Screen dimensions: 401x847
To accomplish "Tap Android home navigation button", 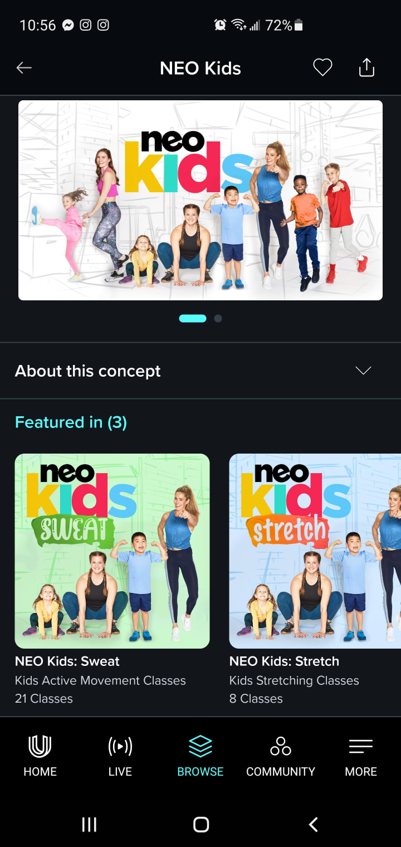I will 201,825.
